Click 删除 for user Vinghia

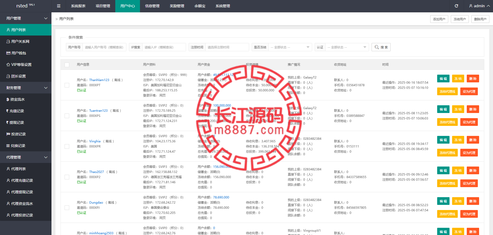click(x=473, y=140)
